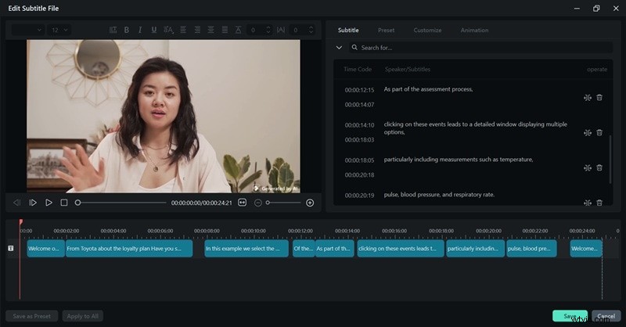Select the 'In this example we select the' clip
Image resolution: width=626 pixels, height=327 pixels.
(246, 248)
